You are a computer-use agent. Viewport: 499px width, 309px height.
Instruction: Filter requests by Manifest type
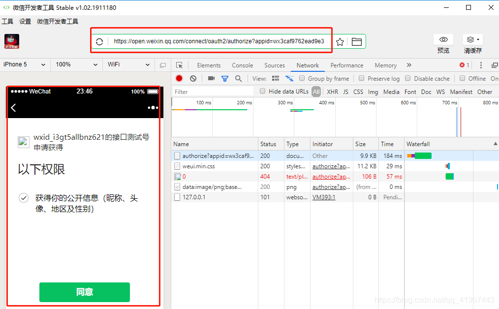461,92
